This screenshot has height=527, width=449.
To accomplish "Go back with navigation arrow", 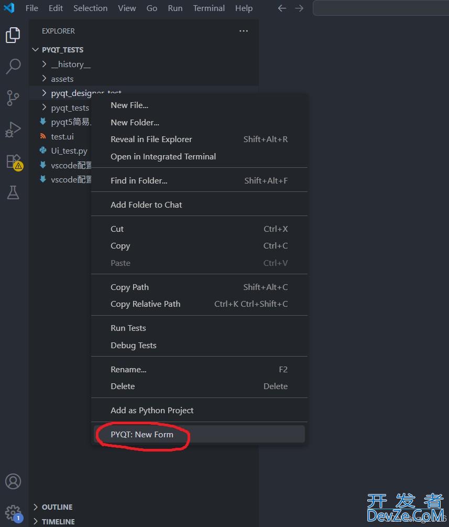I will click(x=282, y=8).
